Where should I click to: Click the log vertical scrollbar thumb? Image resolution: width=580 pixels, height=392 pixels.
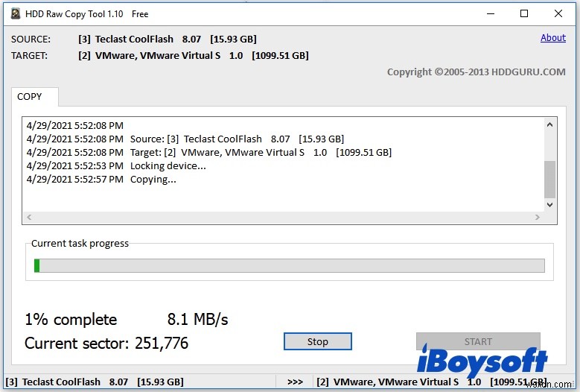pos(549,179)
